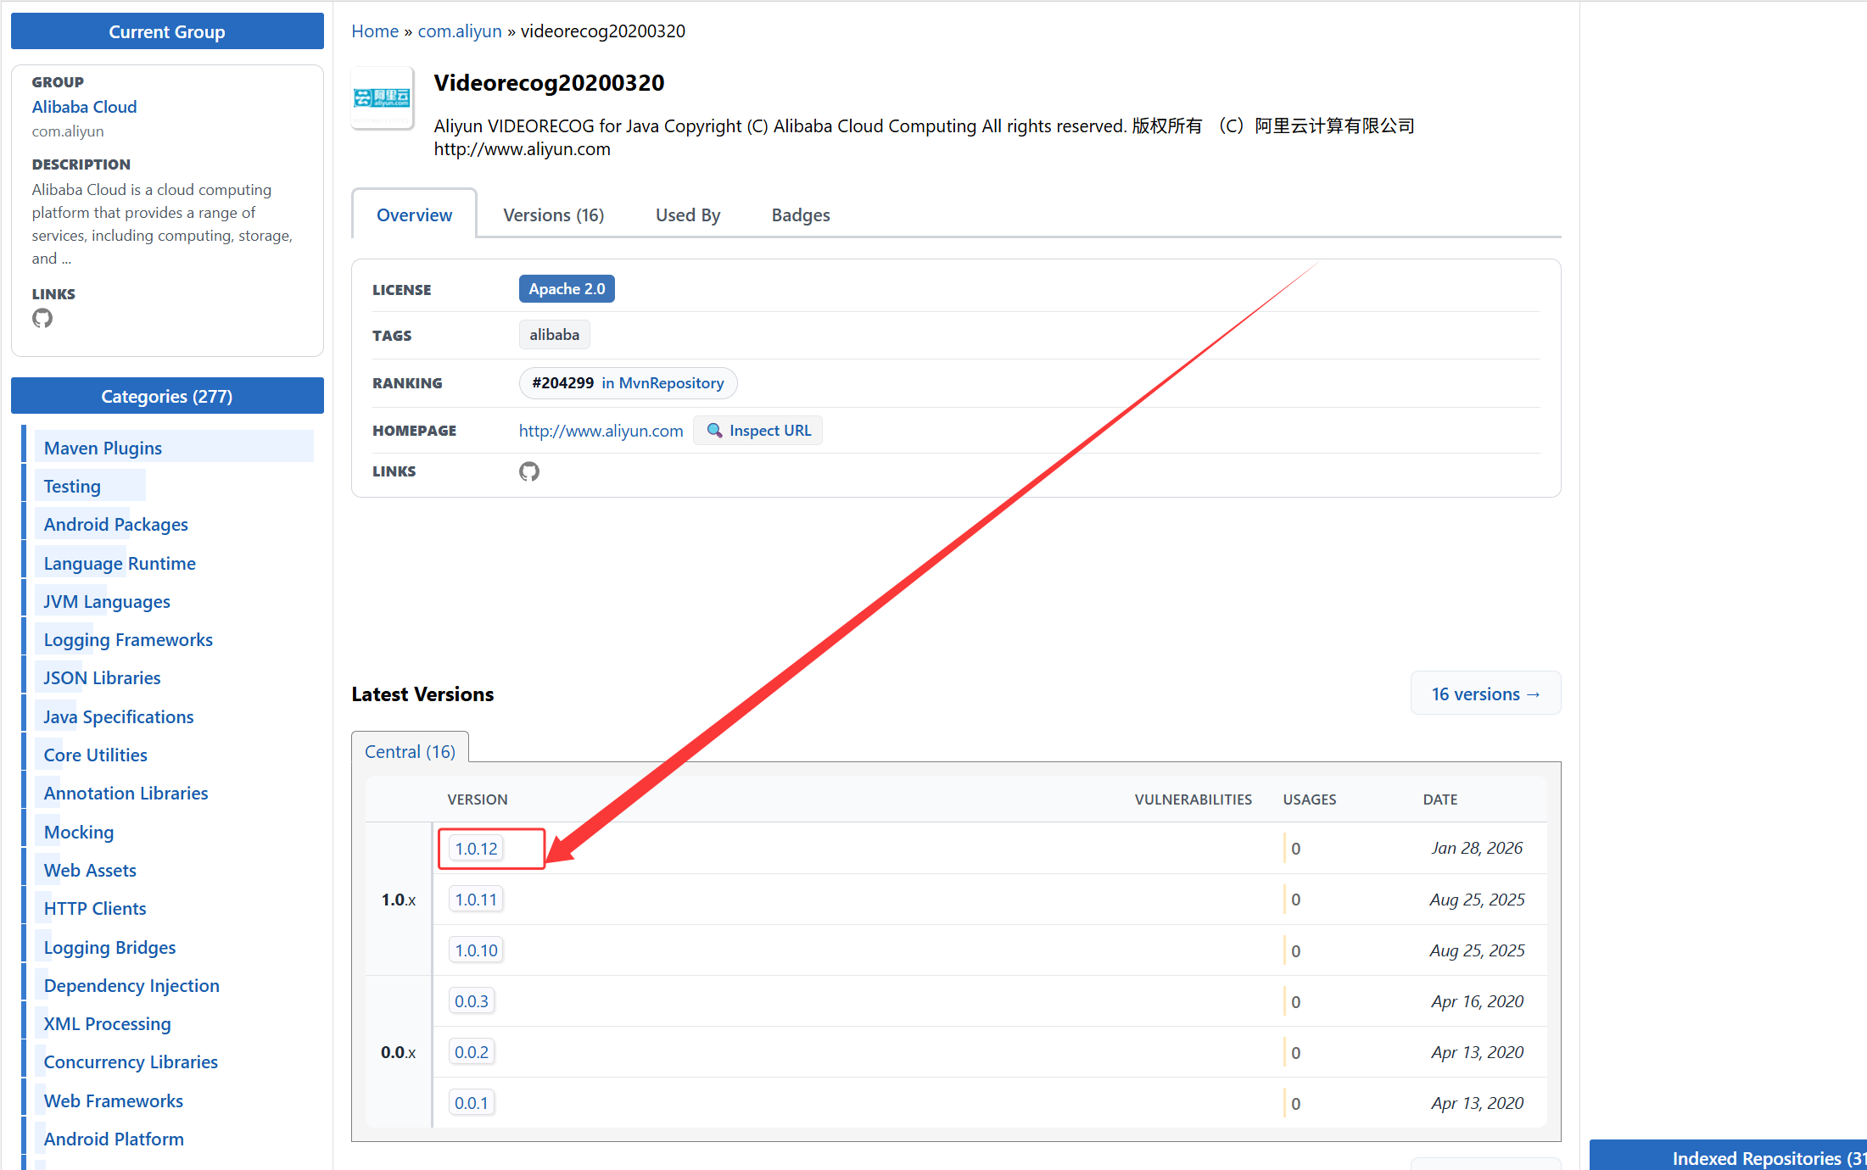Click the 0.0.x version group label

tap(398, 1052)
